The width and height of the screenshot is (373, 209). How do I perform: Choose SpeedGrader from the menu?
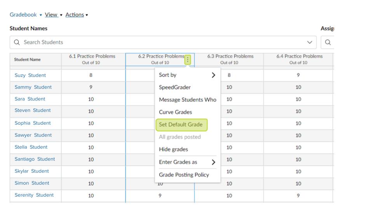(174, 87)
